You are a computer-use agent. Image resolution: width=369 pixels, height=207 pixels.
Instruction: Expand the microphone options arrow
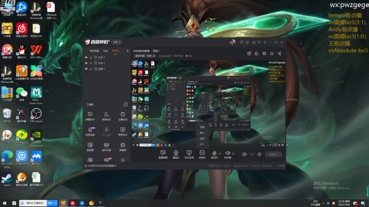(x=220, y=154)
